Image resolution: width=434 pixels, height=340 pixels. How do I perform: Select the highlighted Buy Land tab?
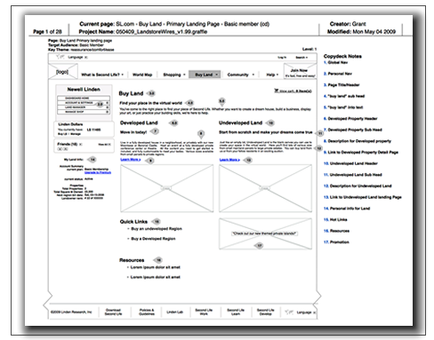[205, 75]
